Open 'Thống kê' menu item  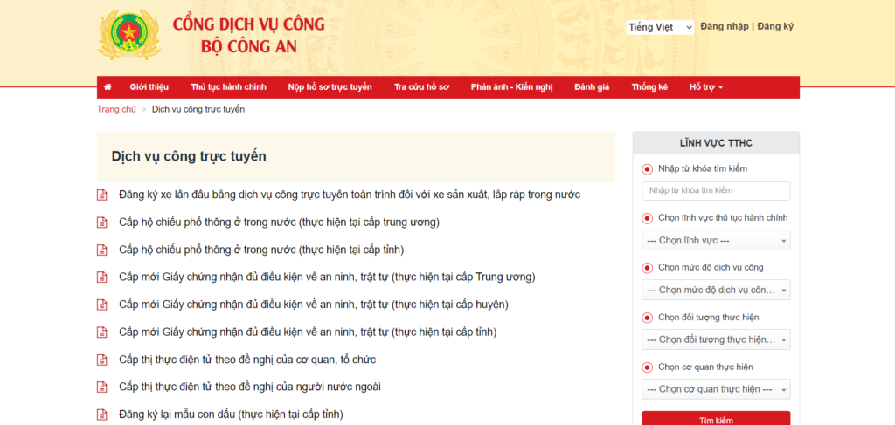click(x=649, y=87)
